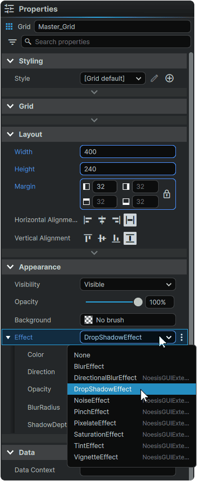
Task: Set vertical alignment to Bottom
Action: coord(116,238)
